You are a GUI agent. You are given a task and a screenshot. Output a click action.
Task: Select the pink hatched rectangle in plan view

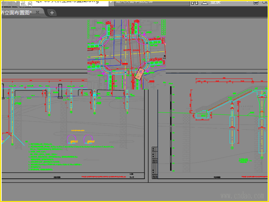139,74
